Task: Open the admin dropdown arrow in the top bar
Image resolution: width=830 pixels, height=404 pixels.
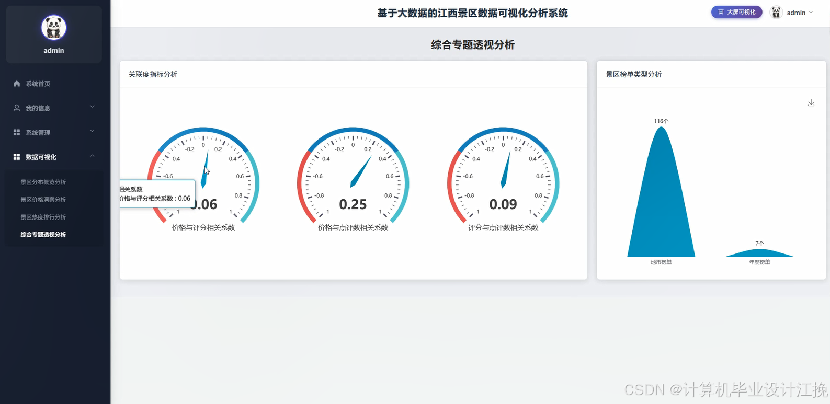Action: [811, 13]
